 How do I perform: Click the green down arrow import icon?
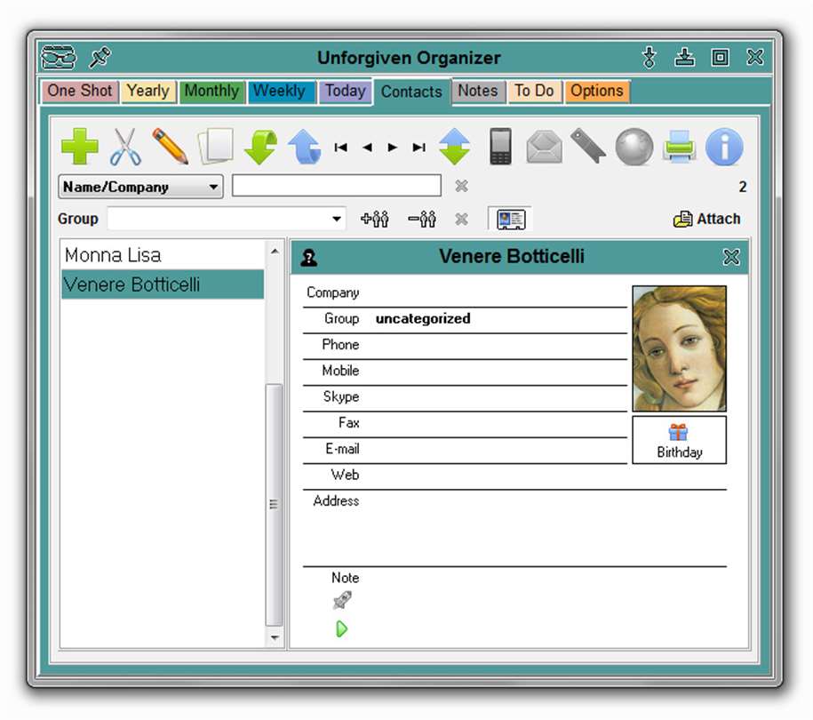(x=261, y=148)
